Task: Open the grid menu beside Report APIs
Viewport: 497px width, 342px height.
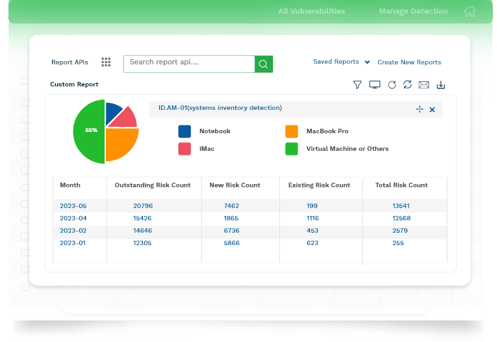Action: coord(106,62)
